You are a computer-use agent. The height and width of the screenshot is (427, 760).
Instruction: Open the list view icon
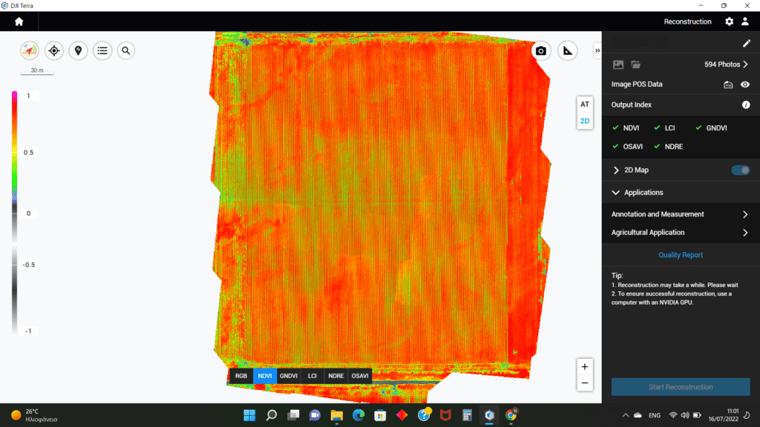point(102,50)
